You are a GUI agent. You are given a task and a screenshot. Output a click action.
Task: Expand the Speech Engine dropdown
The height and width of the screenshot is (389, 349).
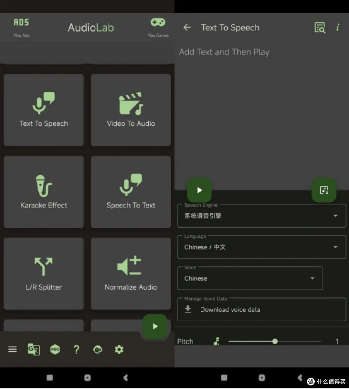click(x=262, y=216)
